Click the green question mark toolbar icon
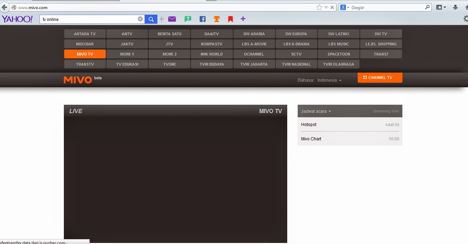468x244 pixels. click(x=188, y=19)
